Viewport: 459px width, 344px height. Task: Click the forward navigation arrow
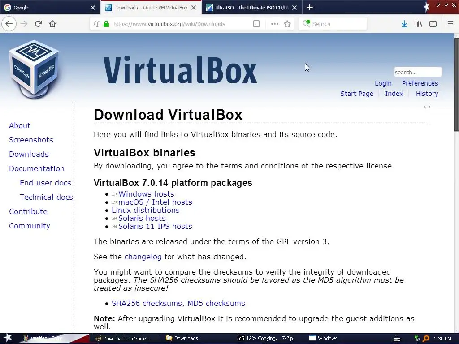24,24
